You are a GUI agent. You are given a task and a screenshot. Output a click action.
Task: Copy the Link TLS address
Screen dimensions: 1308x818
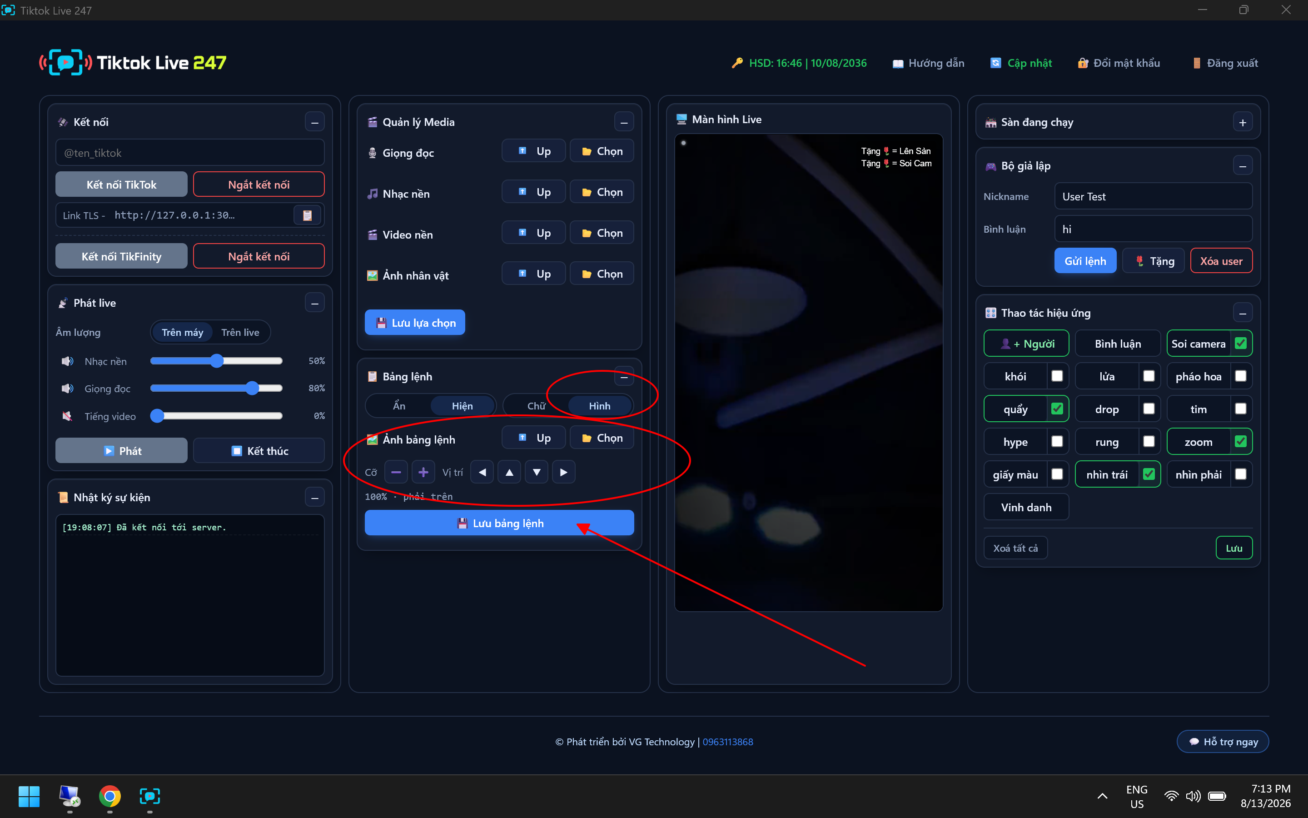[307, 215]
